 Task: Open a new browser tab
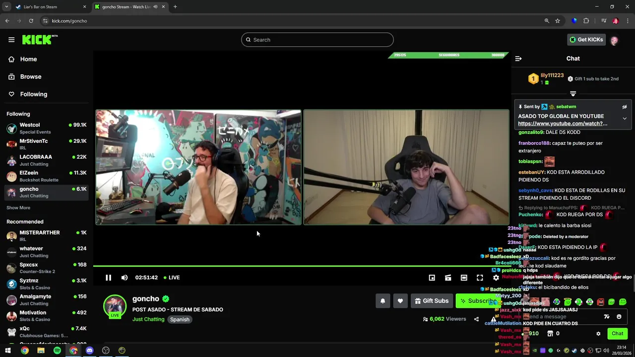175,7
